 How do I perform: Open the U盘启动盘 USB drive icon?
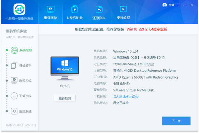point(74,9)
